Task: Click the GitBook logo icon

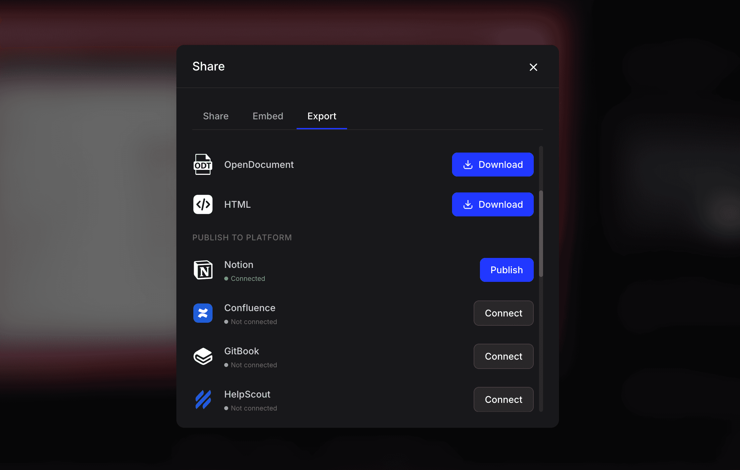Action: tap(203, 356)
